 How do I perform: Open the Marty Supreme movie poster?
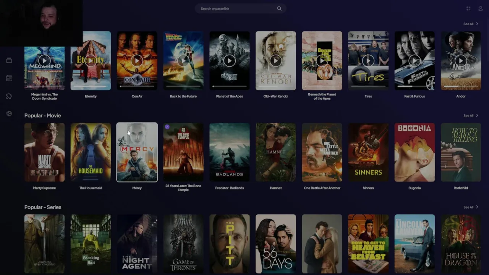pos(44,152)
